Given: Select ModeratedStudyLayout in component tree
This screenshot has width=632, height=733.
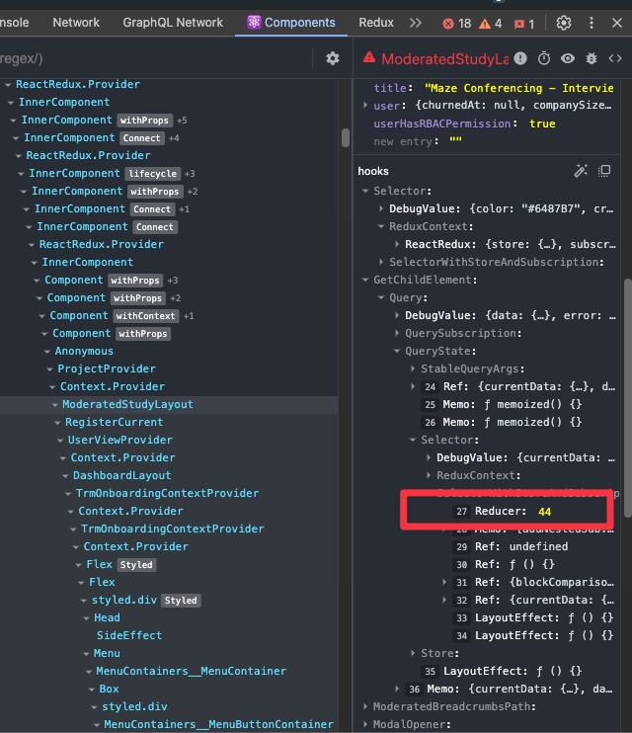Looking at the screenshot, I should (x=127, y=404).
